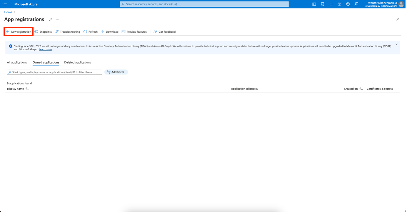Select the Owned applications tab
Image resolution: width=407 pixels, height=213 pixels.
tap(46, 62)
